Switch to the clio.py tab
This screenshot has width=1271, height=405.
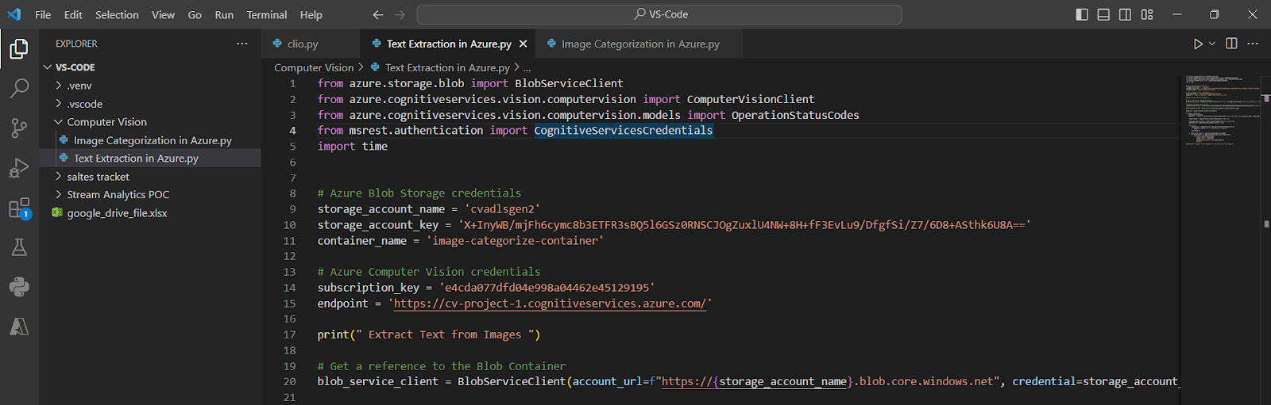(311, 44)
